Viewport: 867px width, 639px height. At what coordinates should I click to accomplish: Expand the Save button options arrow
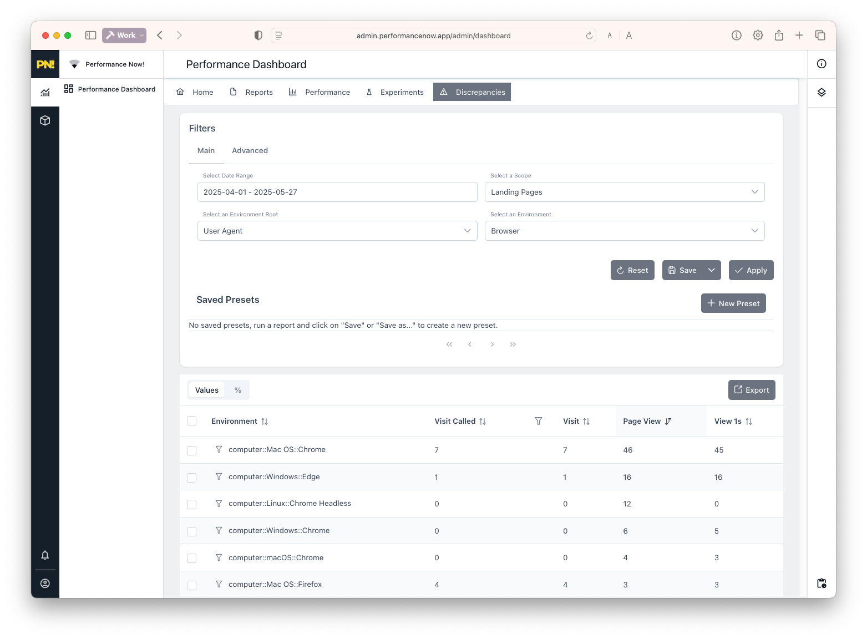712,270
